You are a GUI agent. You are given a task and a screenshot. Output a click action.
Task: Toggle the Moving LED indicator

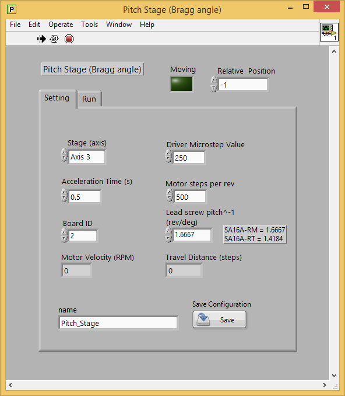[x=182, y=84]
